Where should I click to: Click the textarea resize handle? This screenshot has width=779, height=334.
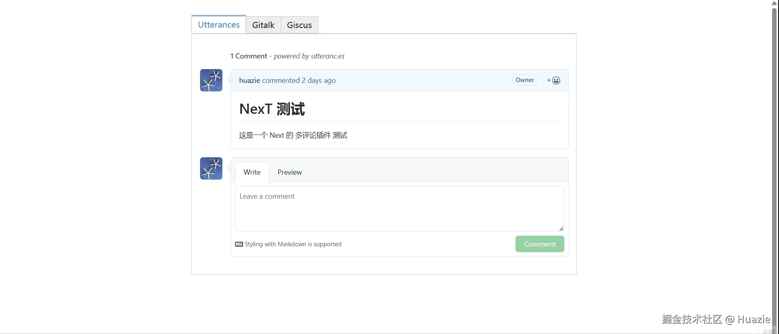pyautogui.click(x=561, y=229)
